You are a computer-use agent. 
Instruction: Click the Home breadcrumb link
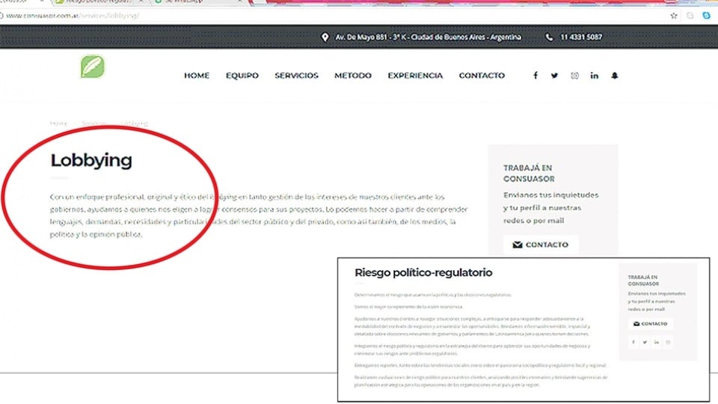[58, 123]
